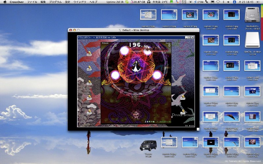Click the Double Spoiler logo text
Image resolution: width=263 pixels, height=164 pixels.
coord(183,115)
